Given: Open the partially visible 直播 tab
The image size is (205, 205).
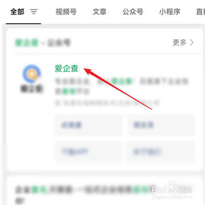Looking at the screenshot, I should point(200,12).
